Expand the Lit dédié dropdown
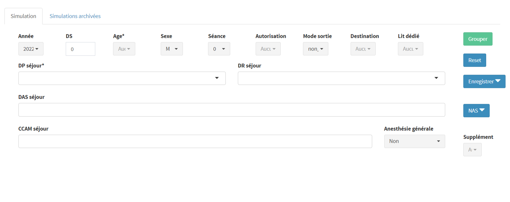Image resolution: width=510 pixels, height=202 pixels. point(410,49)
